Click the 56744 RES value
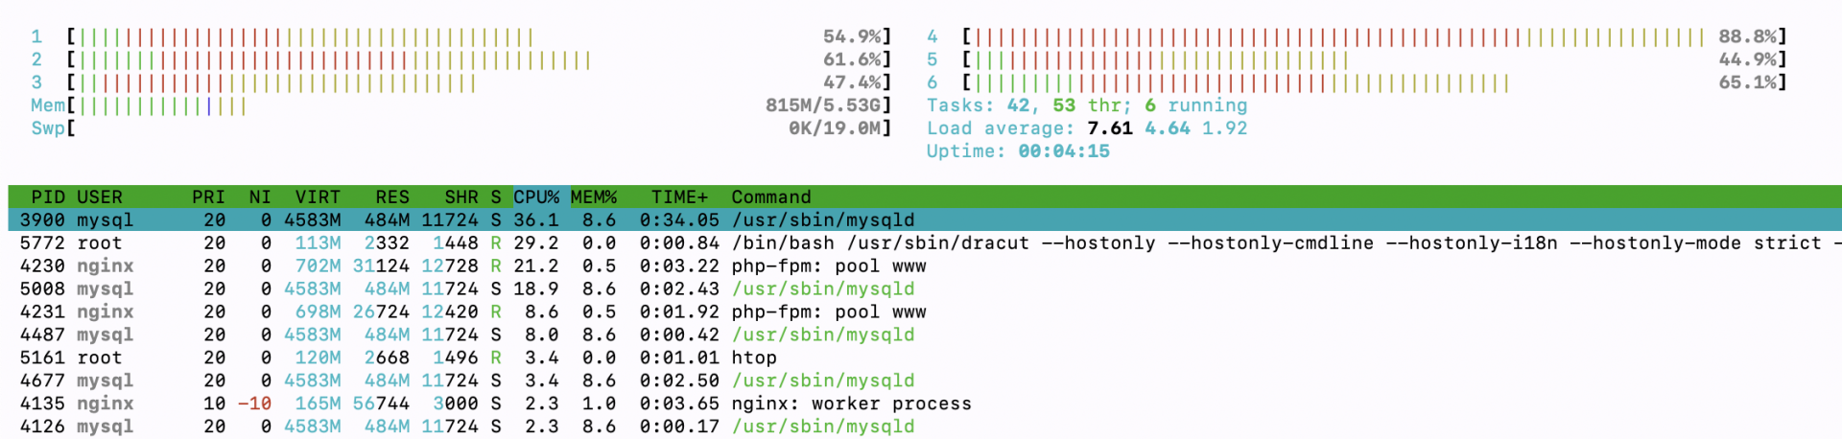The height and width of the screenshot is (439, 1842). click(381, 404)
